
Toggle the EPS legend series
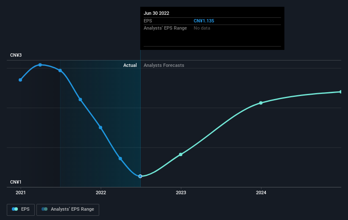20,209
